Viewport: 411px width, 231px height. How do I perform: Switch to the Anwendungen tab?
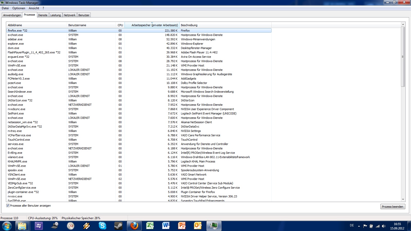pyautogui.click(x=12, y=15)
